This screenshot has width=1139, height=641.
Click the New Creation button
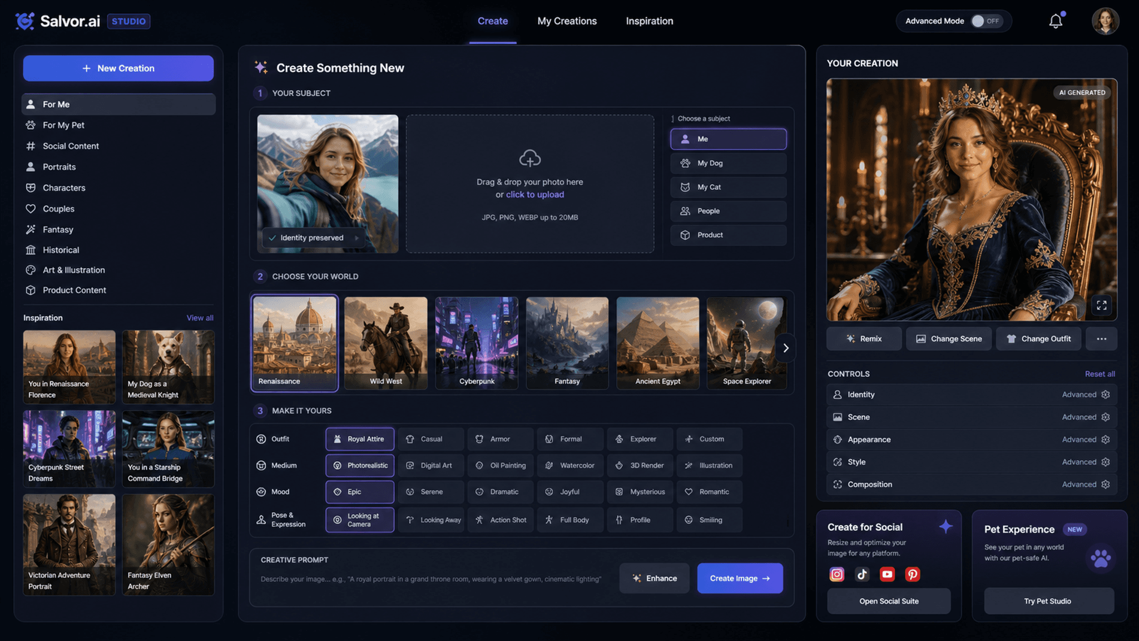[118, 68]
